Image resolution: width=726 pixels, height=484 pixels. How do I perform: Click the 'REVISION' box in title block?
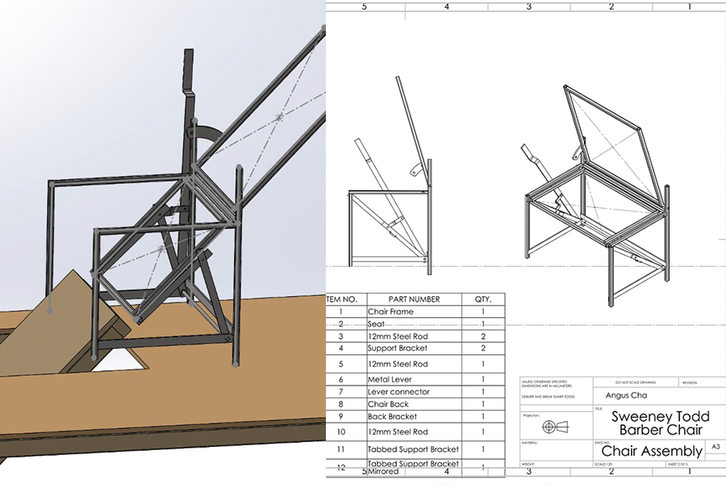690,382
